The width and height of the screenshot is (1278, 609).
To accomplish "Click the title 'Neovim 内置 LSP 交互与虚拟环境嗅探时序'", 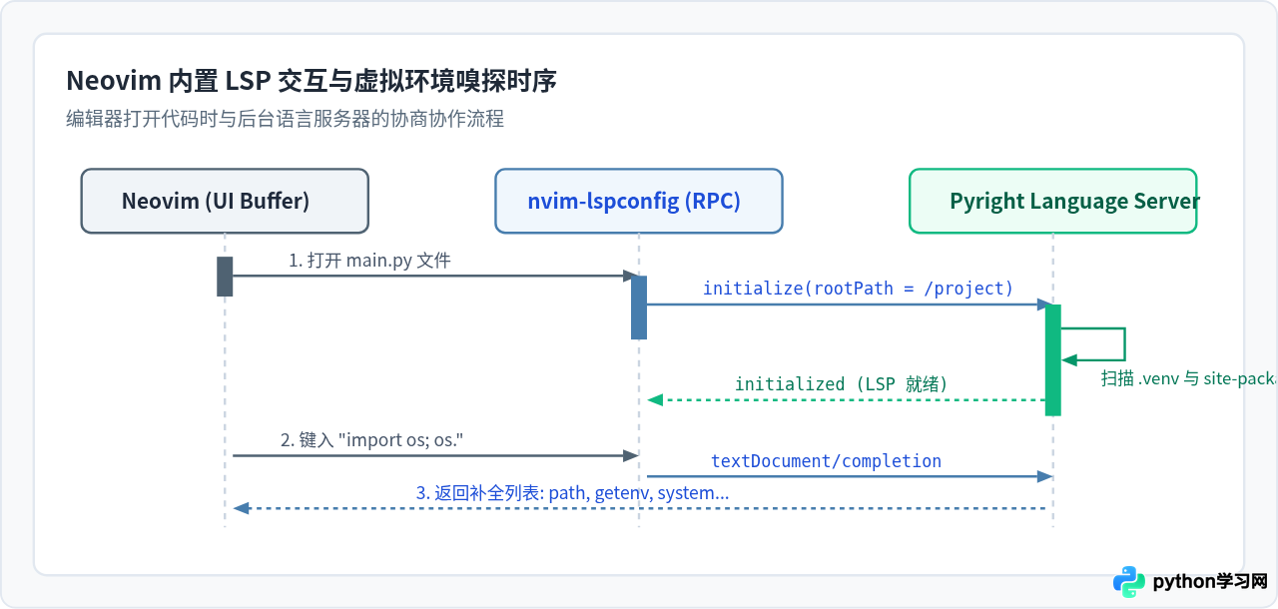I will [x=312, y=81].
